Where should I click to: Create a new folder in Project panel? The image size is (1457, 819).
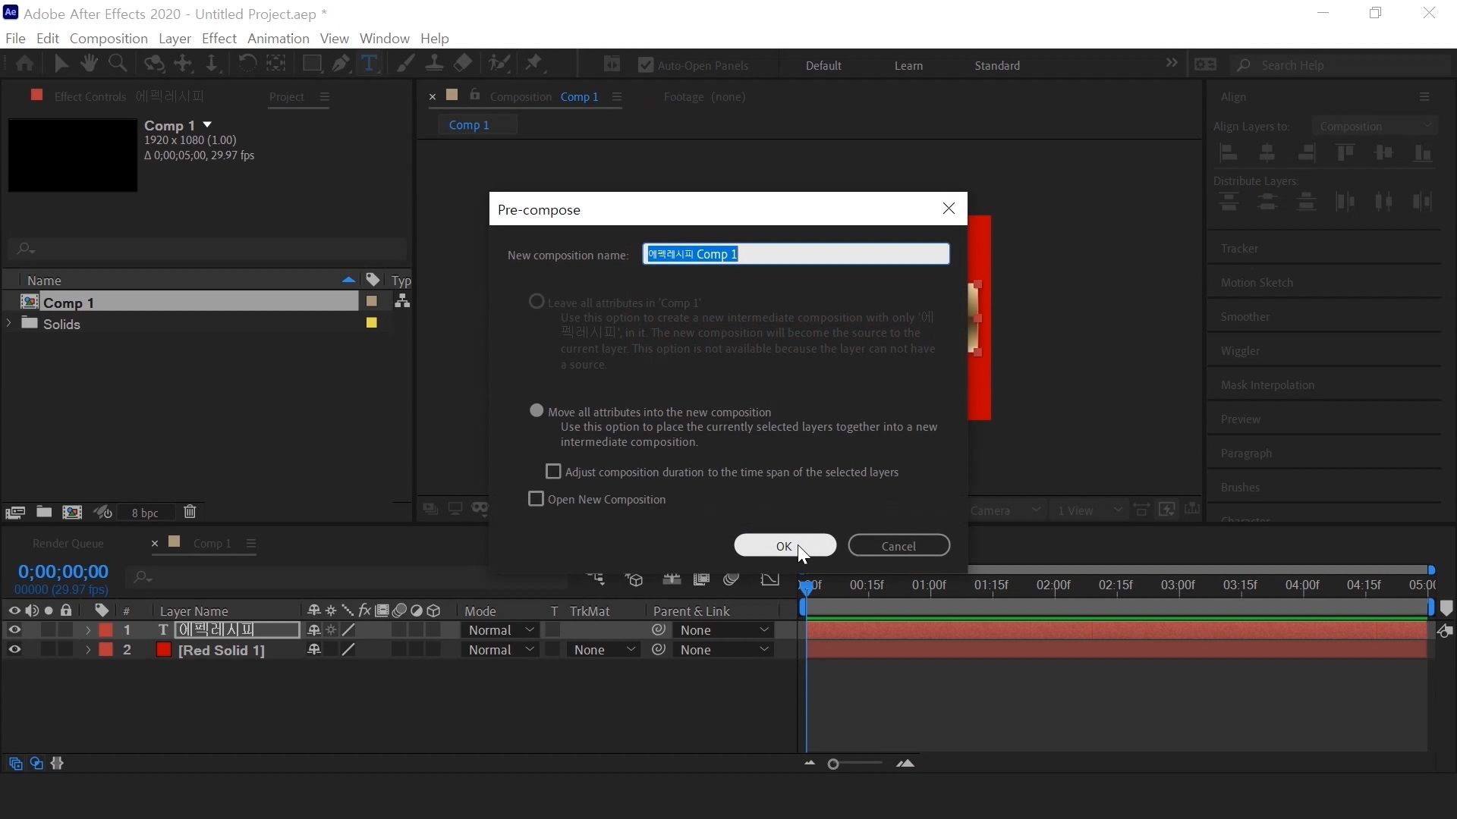(x=44, y=512)
